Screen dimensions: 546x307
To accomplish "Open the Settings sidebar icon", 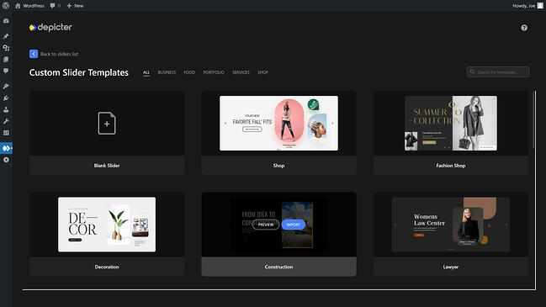I will coord(6,133).
